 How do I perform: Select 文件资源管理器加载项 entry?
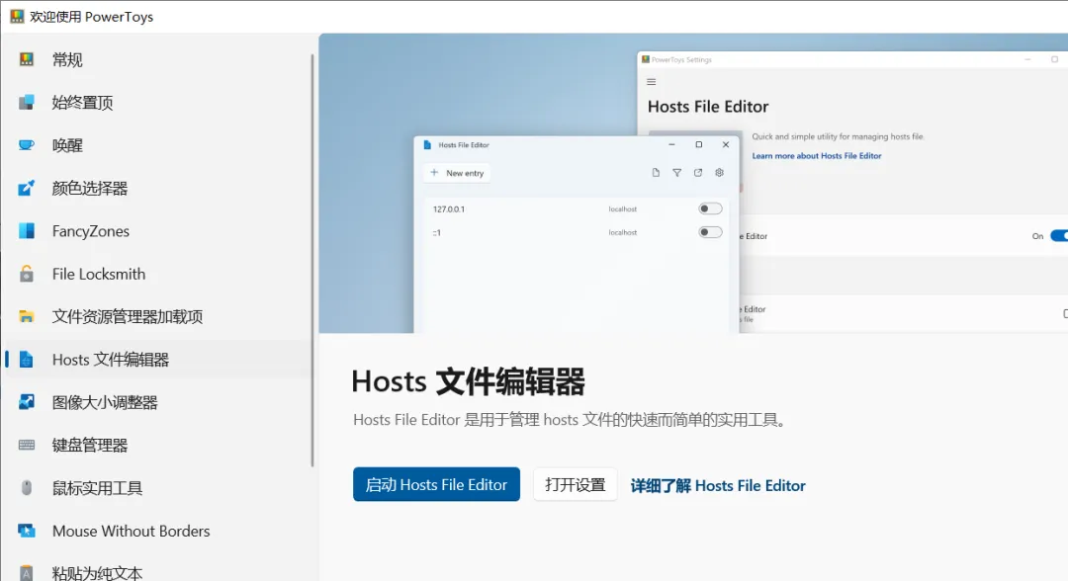pos(156,316)
